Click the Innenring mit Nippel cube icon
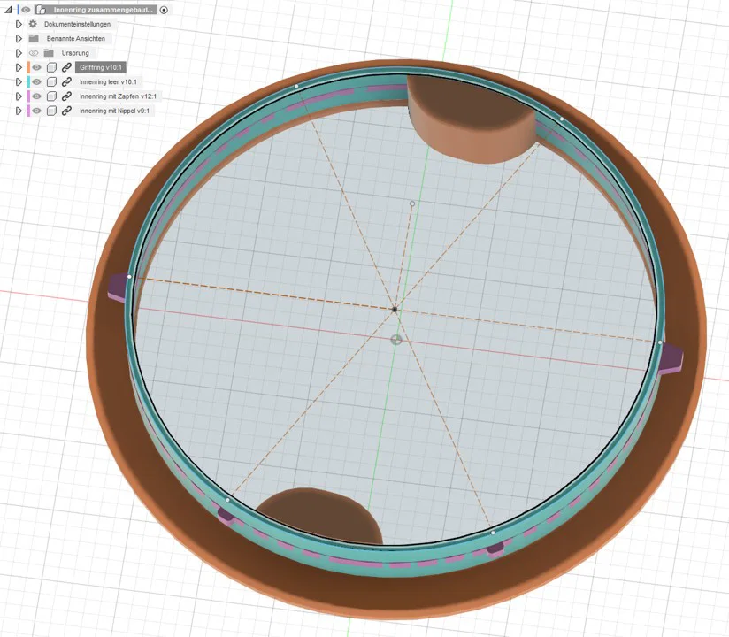729x637 pixels. tap(51, 111)
